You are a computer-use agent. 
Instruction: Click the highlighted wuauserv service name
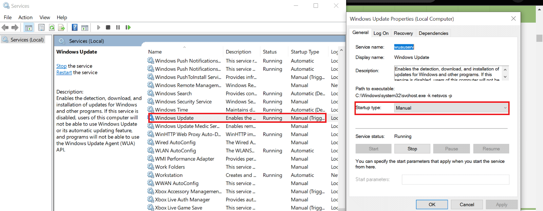(x=404, y=47)
